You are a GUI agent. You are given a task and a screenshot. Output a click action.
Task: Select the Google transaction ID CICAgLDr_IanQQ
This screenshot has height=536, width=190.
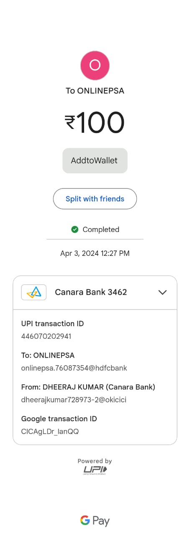tap(50, 431)
